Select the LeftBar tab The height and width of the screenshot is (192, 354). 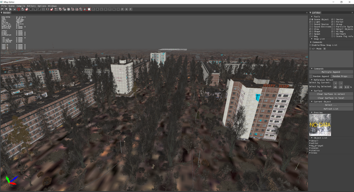(x=316, y=13)
